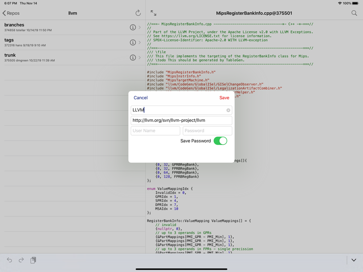Tap the battery status indicator
363x272 pixels.
pyautogui.click(x=355, y=3)
